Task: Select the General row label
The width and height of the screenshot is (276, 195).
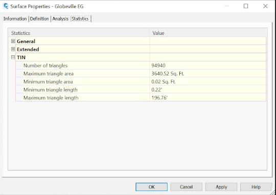Action: 26,41
